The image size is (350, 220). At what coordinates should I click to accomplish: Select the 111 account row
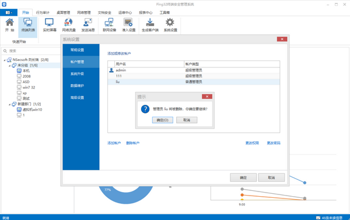point(194,76)
